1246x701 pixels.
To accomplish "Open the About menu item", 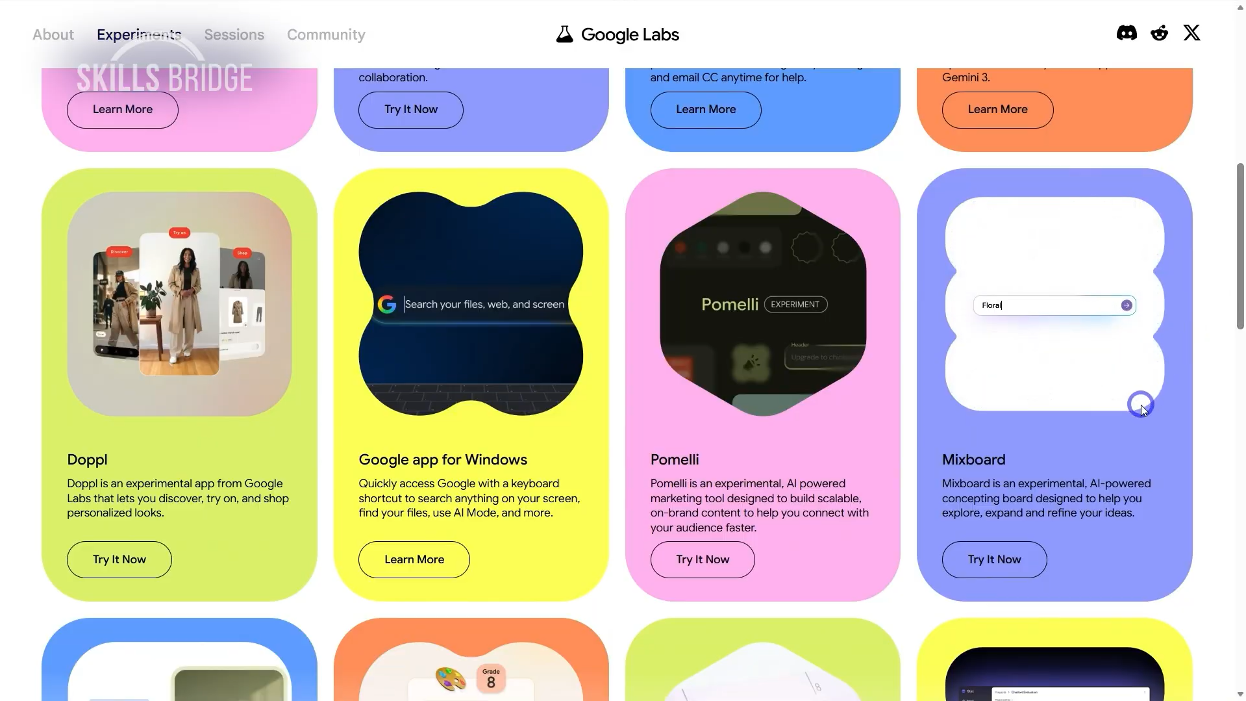I will coord(53,34).
